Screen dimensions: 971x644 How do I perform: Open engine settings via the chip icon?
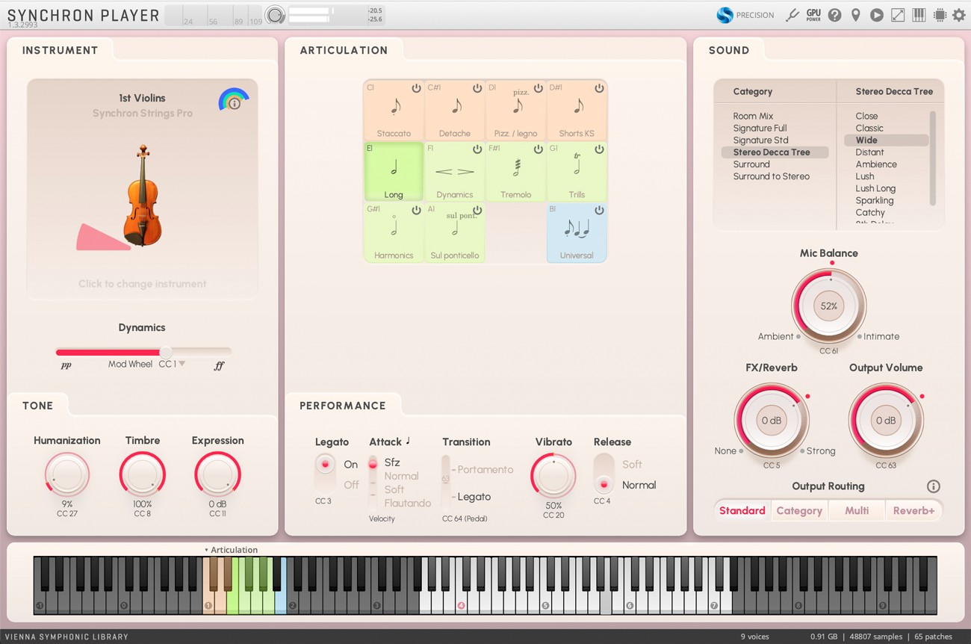pyautogui.click(x=939, y=14)
